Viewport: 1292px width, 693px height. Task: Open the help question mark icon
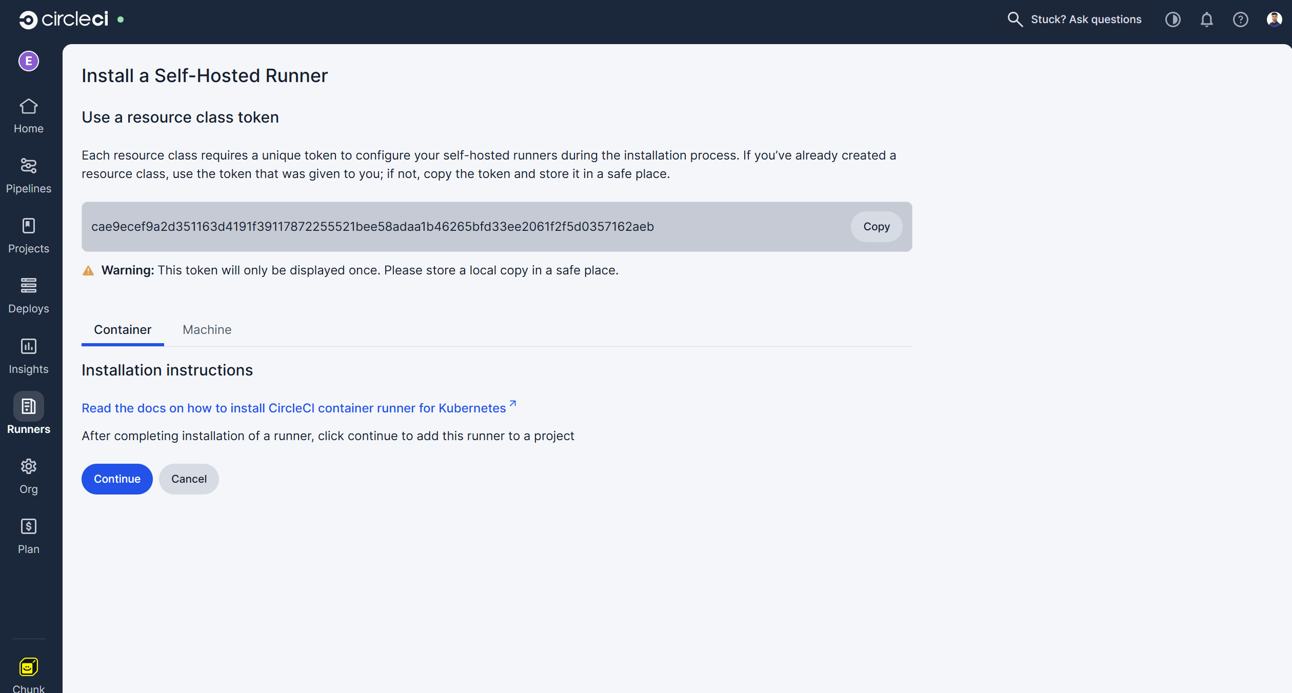[1241, 19]
